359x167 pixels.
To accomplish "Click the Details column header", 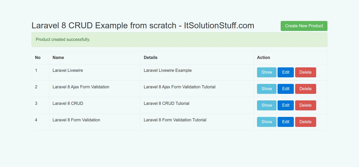I will (x=151, y=57).
